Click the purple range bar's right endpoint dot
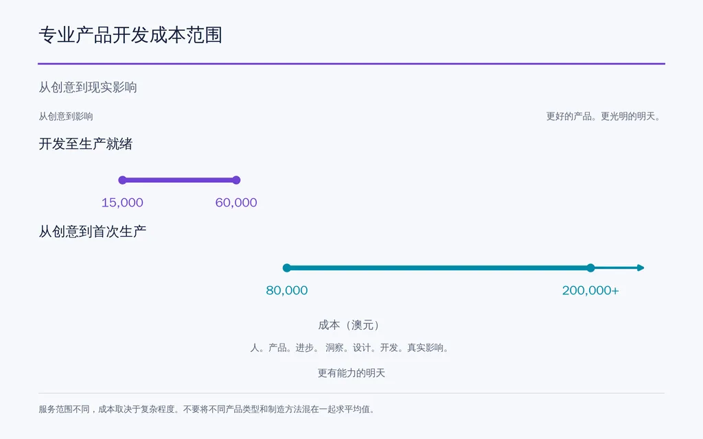Image resolution: width=703 pixels, height=439 pixels. pyautogui.click(x=236, y=180)
